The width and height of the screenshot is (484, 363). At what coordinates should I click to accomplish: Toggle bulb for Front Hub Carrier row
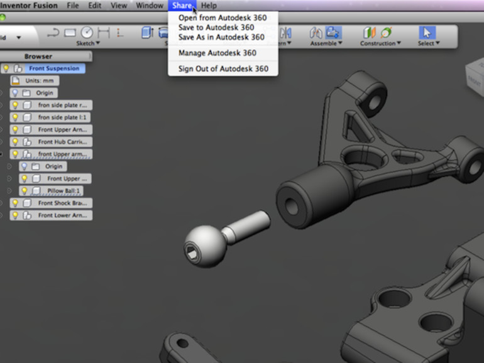coord(15,142)
